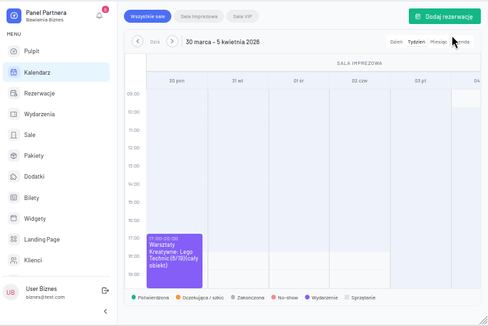488x326 pixels.
Task: Click the Pulpit dashboard icon
Action: pos(14,51)
